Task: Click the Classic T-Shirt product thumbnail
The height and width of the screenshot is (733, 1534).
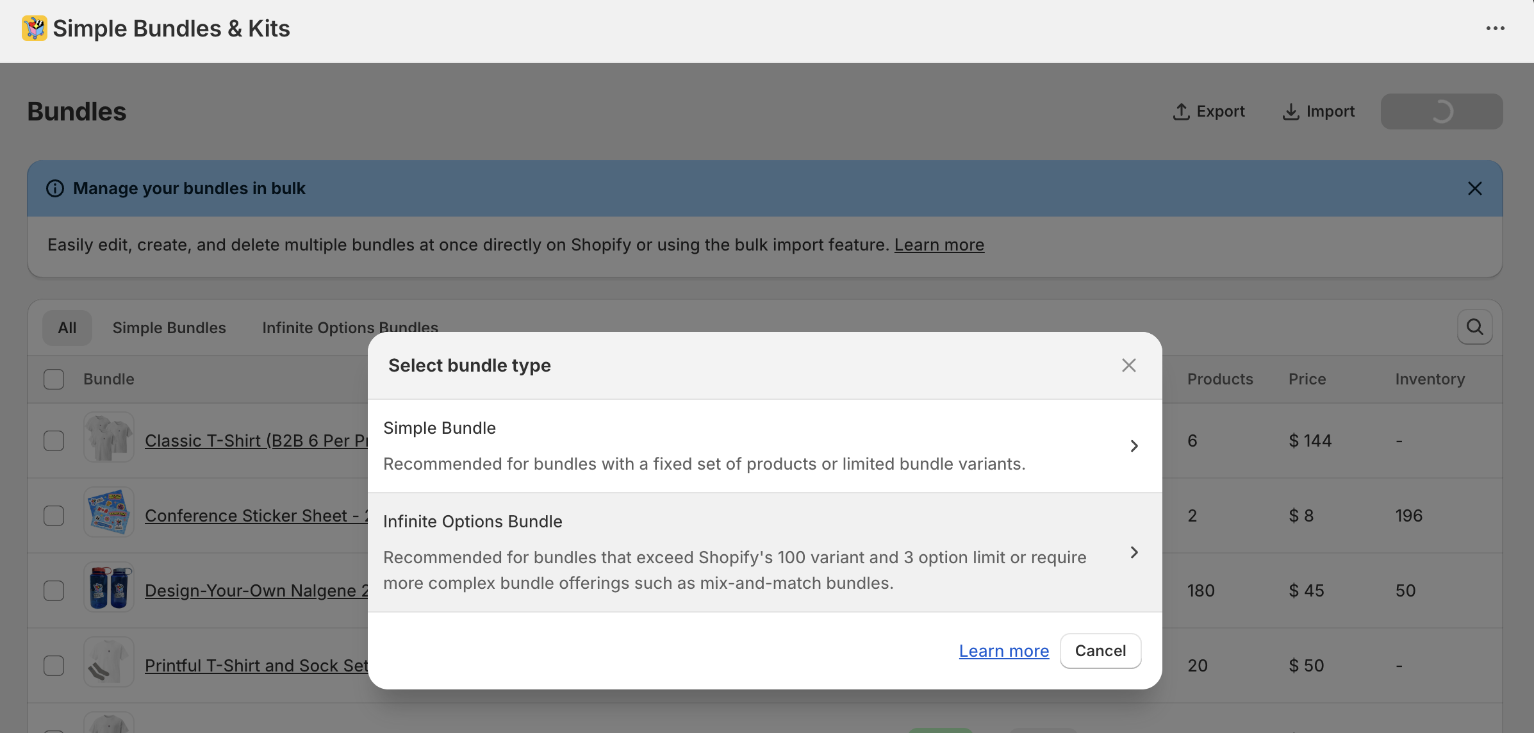Action: click(x=109, y=437)
